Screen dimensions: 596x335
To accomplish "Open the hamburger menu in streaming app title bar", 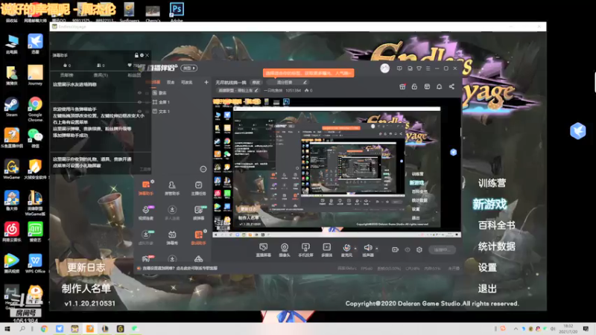I will [428, 68].
